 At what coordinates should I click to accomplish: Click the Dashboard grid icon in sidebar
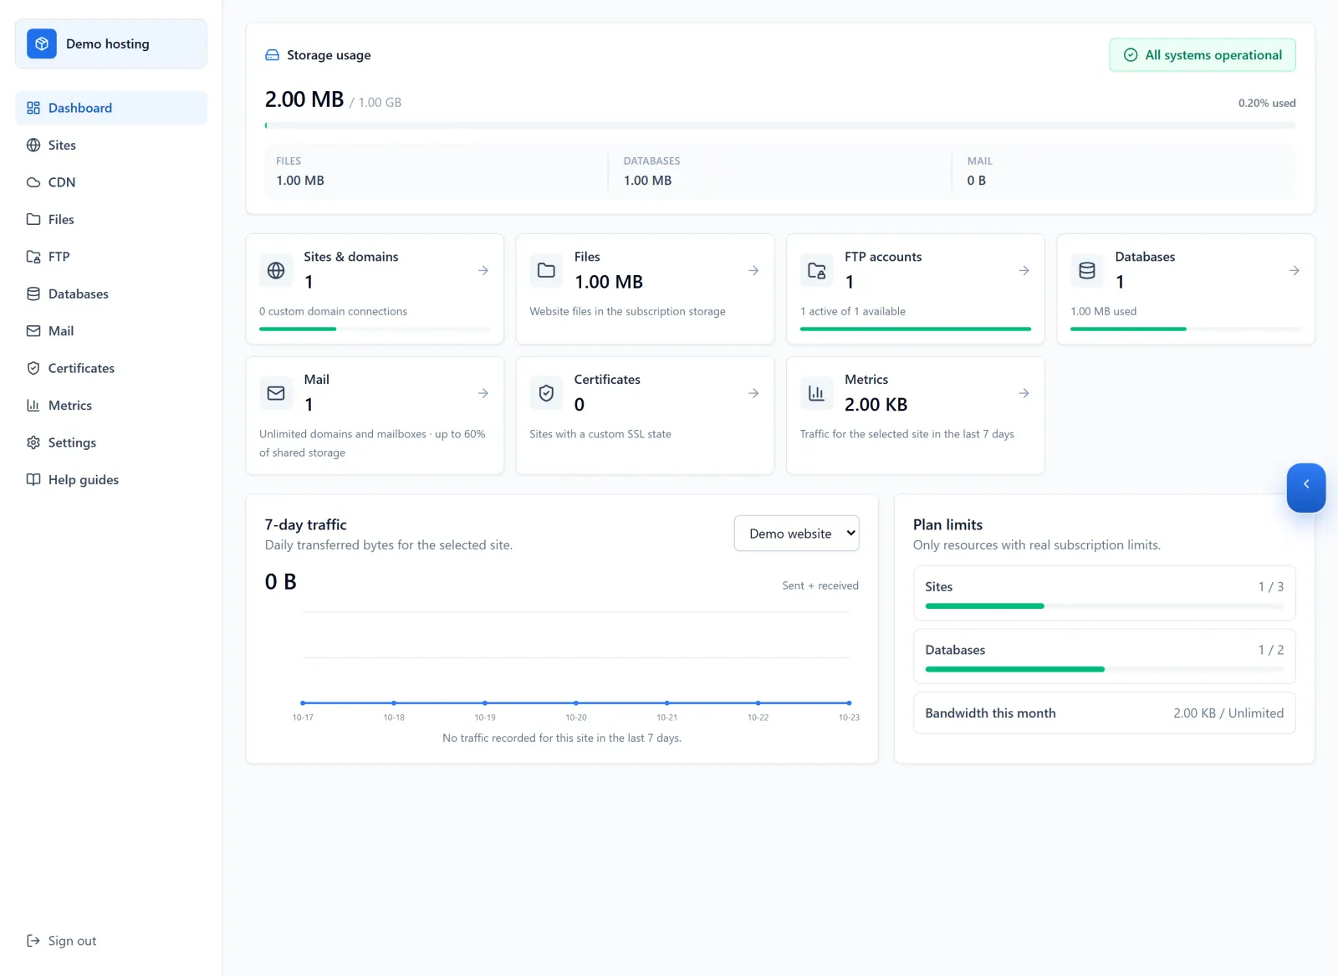click(x=33, y=108)
